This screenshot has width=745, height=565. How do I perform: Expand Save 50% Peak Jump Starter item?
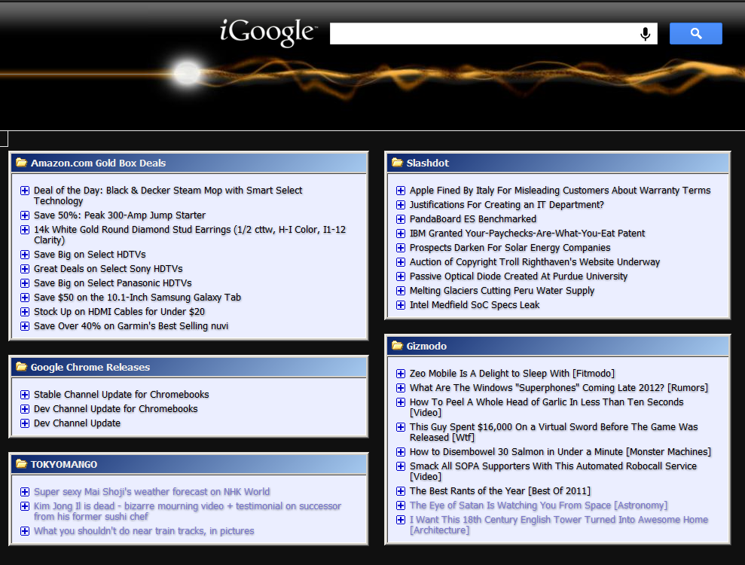pos(25,215)
